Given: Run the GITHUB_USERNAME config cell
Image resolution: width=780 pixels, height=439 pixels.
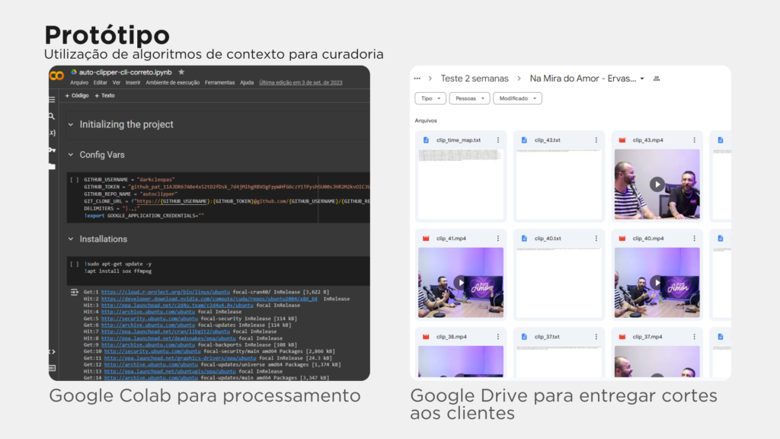Looking at the screenshot, I should point(74,180).
